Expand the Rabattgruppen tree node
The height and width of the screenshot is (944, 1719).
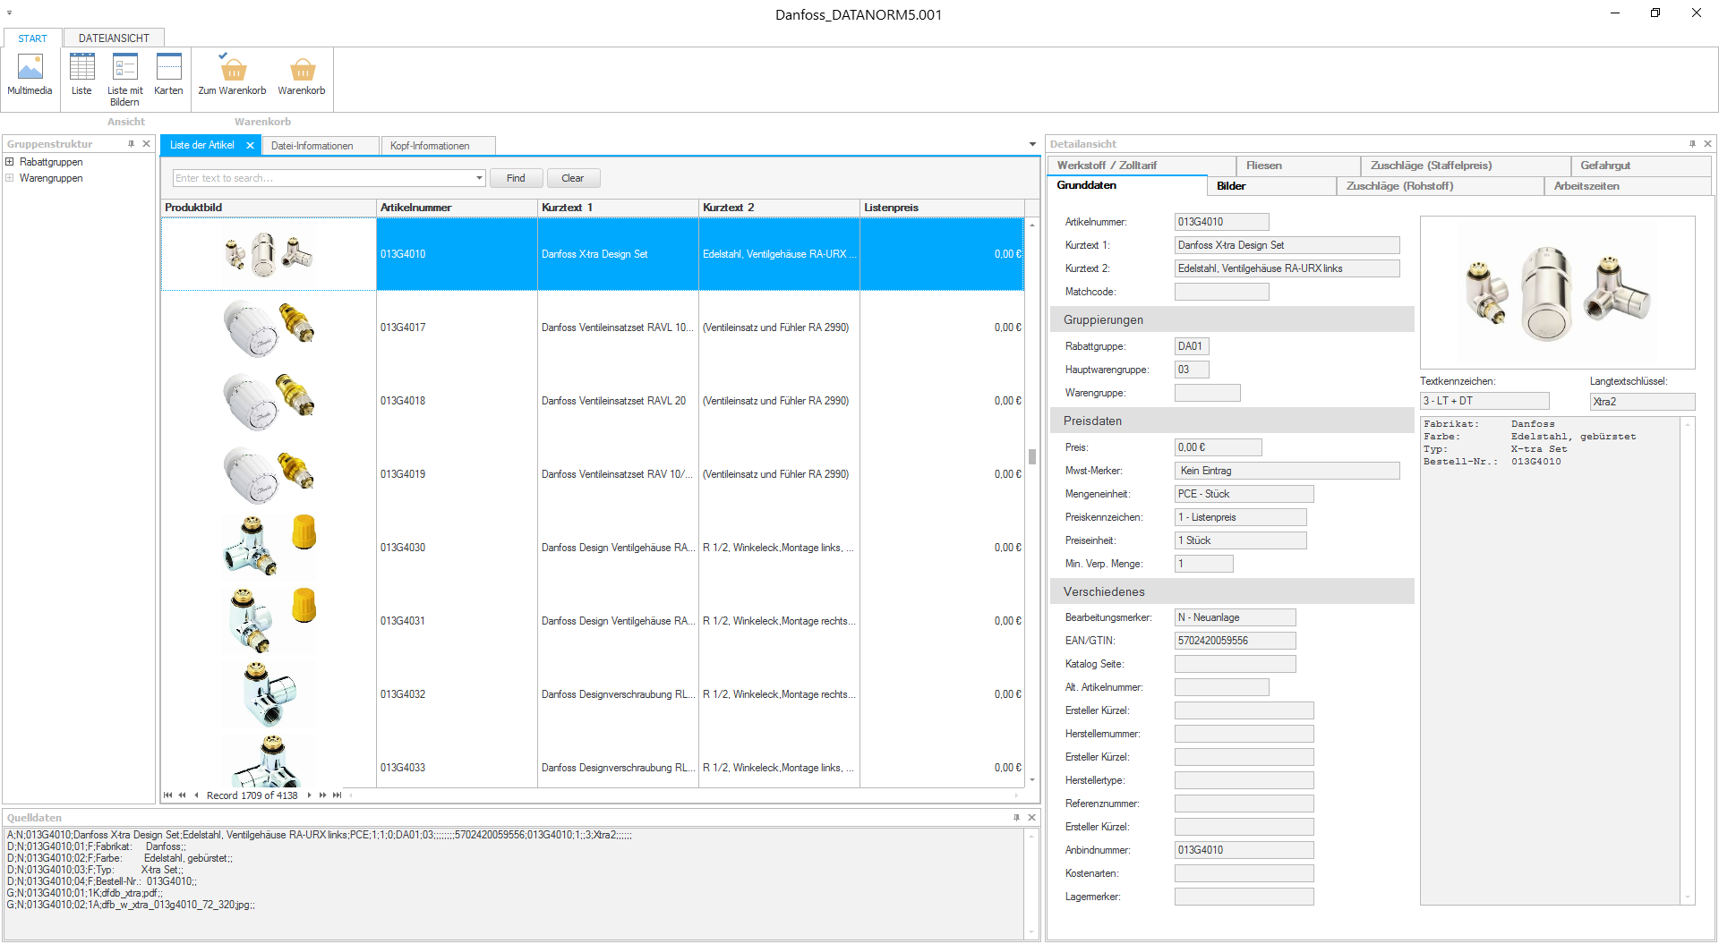click(10, 162)
